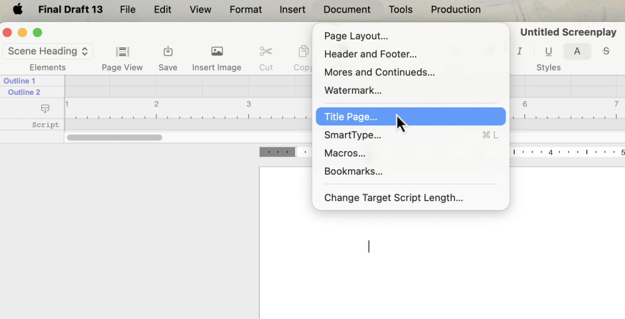
Task: Click the collapse icon above the Script label
Action: coord(45,109)
